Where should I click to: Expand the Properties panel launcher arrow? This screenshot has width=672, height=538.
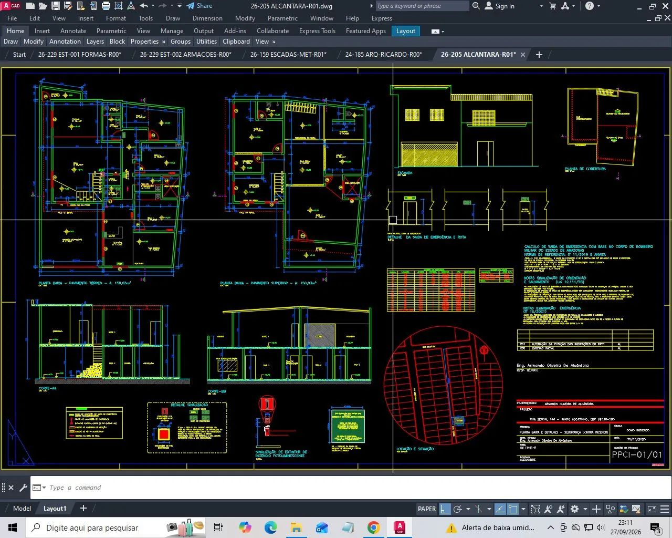163,42
